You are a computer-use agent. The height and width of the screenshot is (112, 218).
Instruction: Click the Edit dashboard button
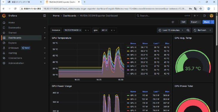click(x=183, y=22)
